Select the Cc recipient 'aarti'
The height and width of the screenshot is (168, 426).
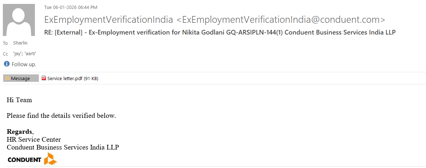(30, 54)
